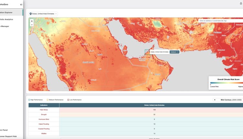
Task: Click the location pin icon in Dubai chip
Action: [x=31, y=14]
